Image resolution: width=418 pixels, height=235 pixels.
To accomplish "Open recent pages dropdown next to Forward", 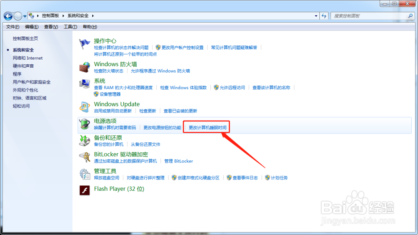I will tap(25, 16).
